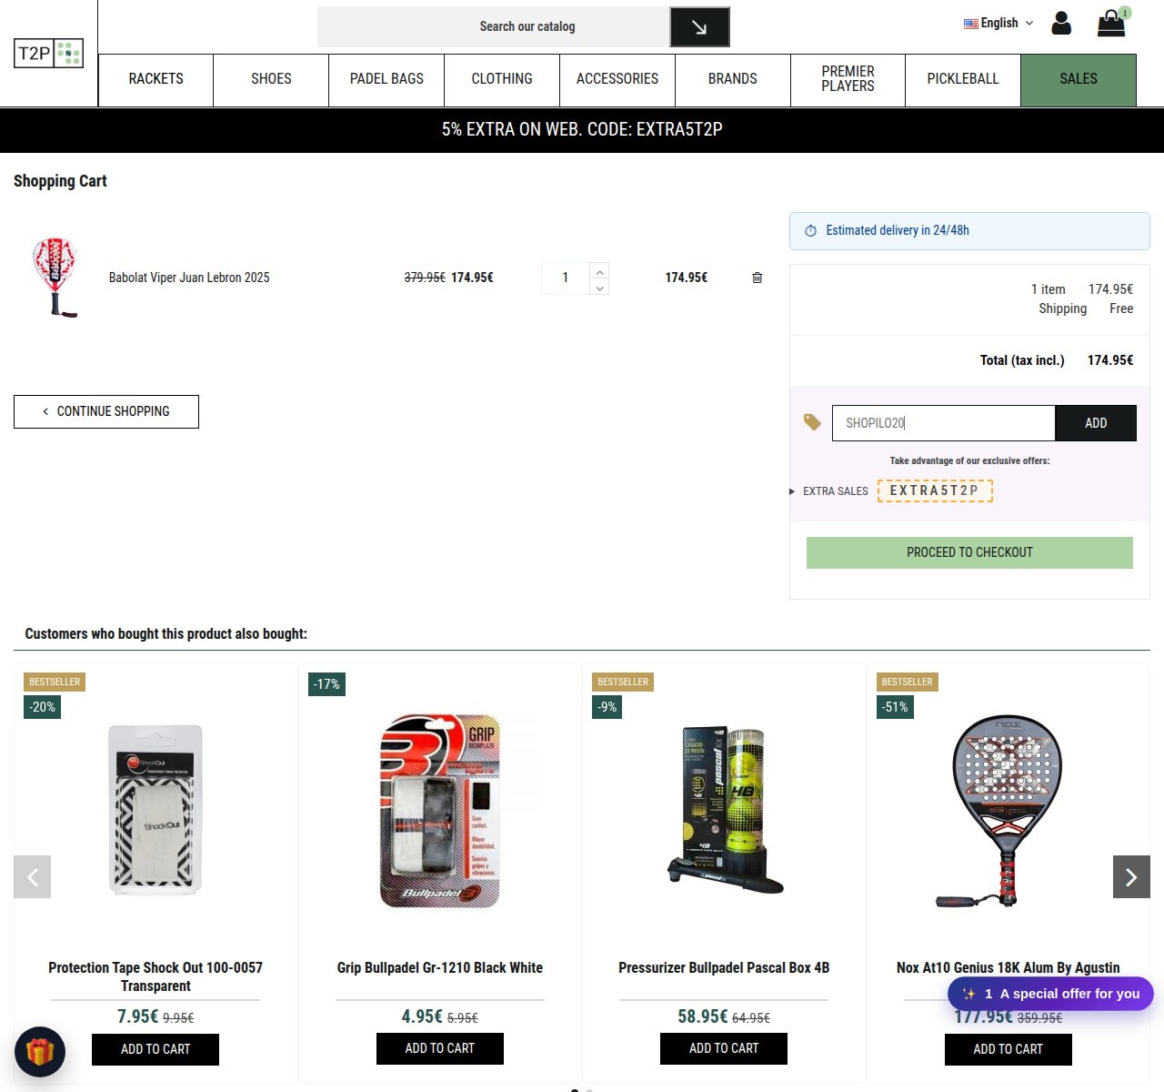Open the ACCESSORIES menu
The height and width of the screenshot is (1092, 1164).
click(617, 79)
